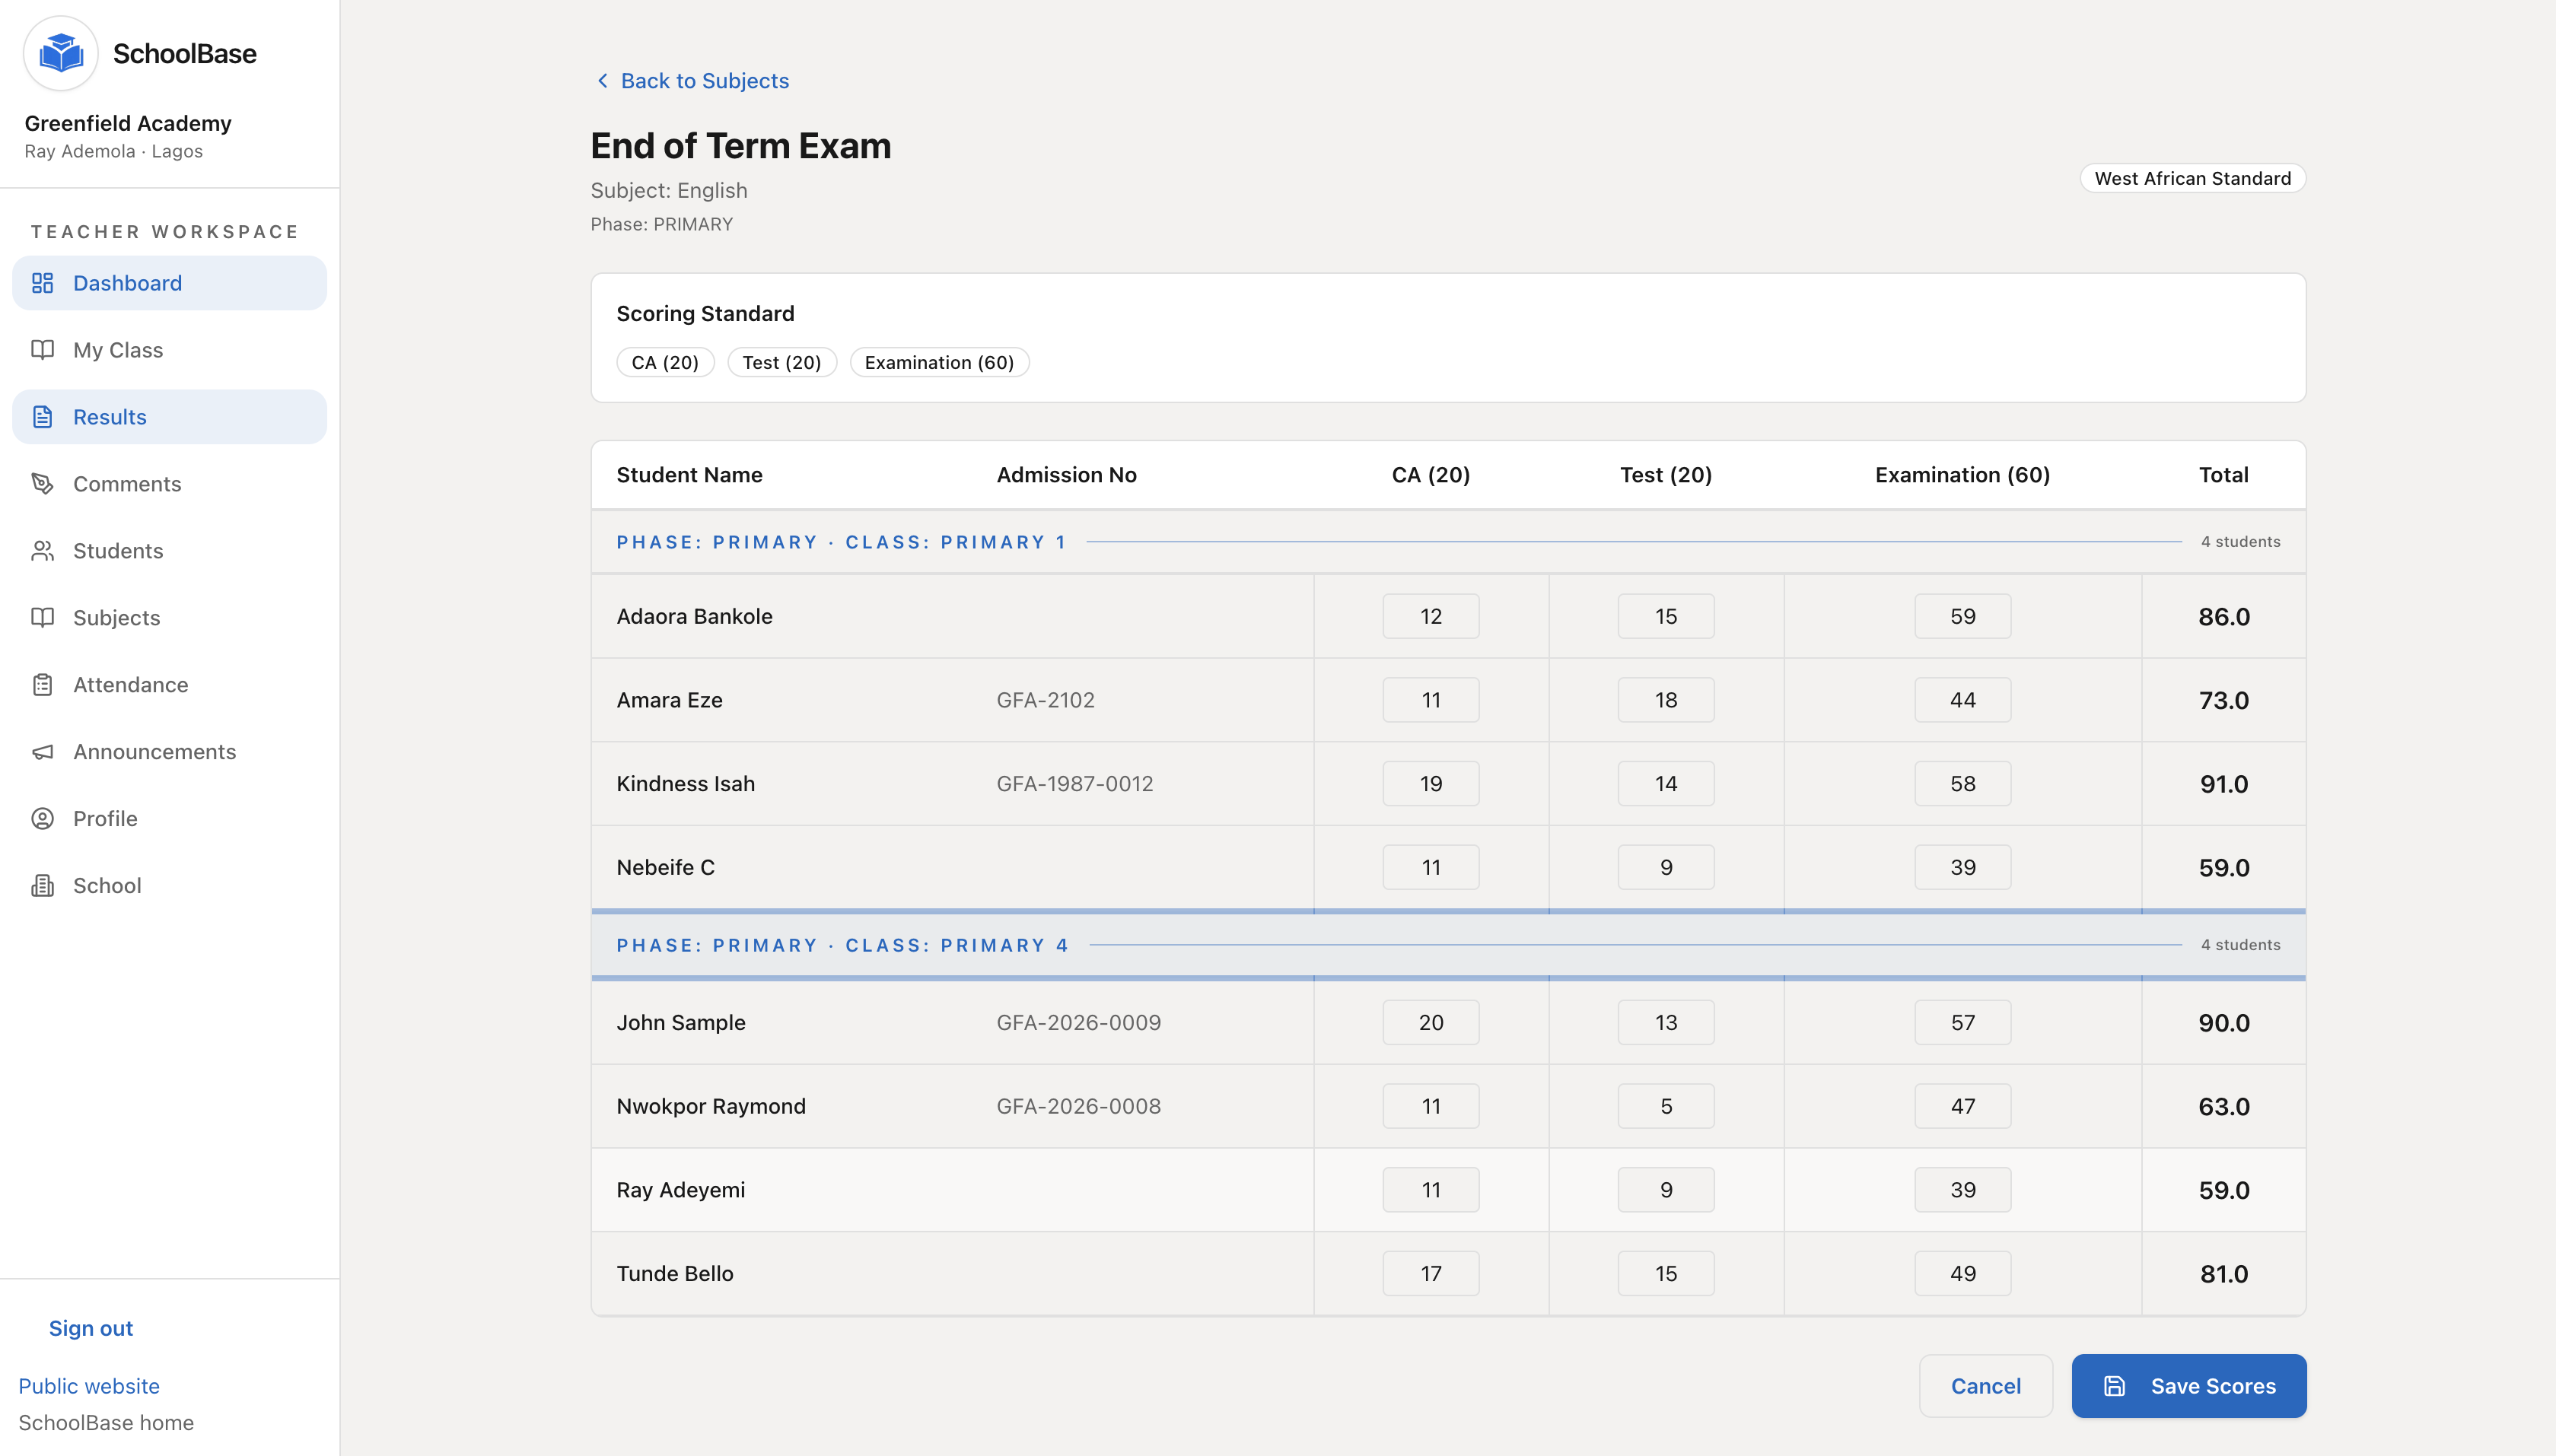Viewport: 2556px width, 1456px height.
Task: Open the Dashboard menu item
Action: [x=169, y=283]
